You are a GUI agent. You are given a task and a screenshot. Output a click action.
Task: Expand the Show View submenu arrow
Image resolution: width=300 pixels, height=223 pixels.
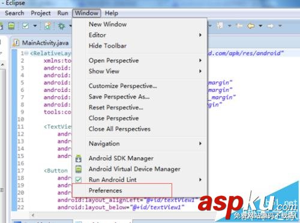click(200, 71)
